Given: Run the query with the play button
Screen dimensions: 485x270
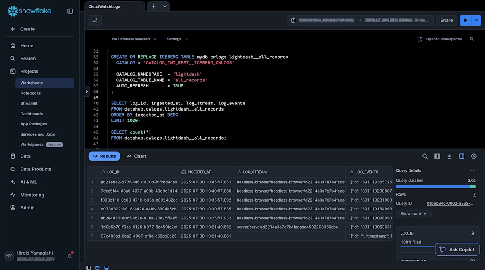Looking at the screenshot, I should pos(466,20).
